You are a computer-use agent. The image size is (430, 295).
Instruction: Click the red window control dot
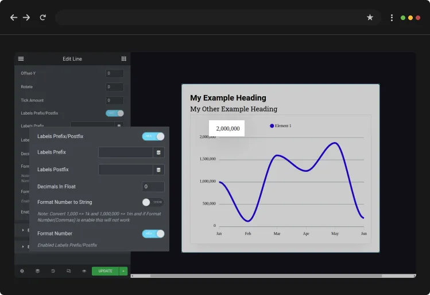pos(418,18)
